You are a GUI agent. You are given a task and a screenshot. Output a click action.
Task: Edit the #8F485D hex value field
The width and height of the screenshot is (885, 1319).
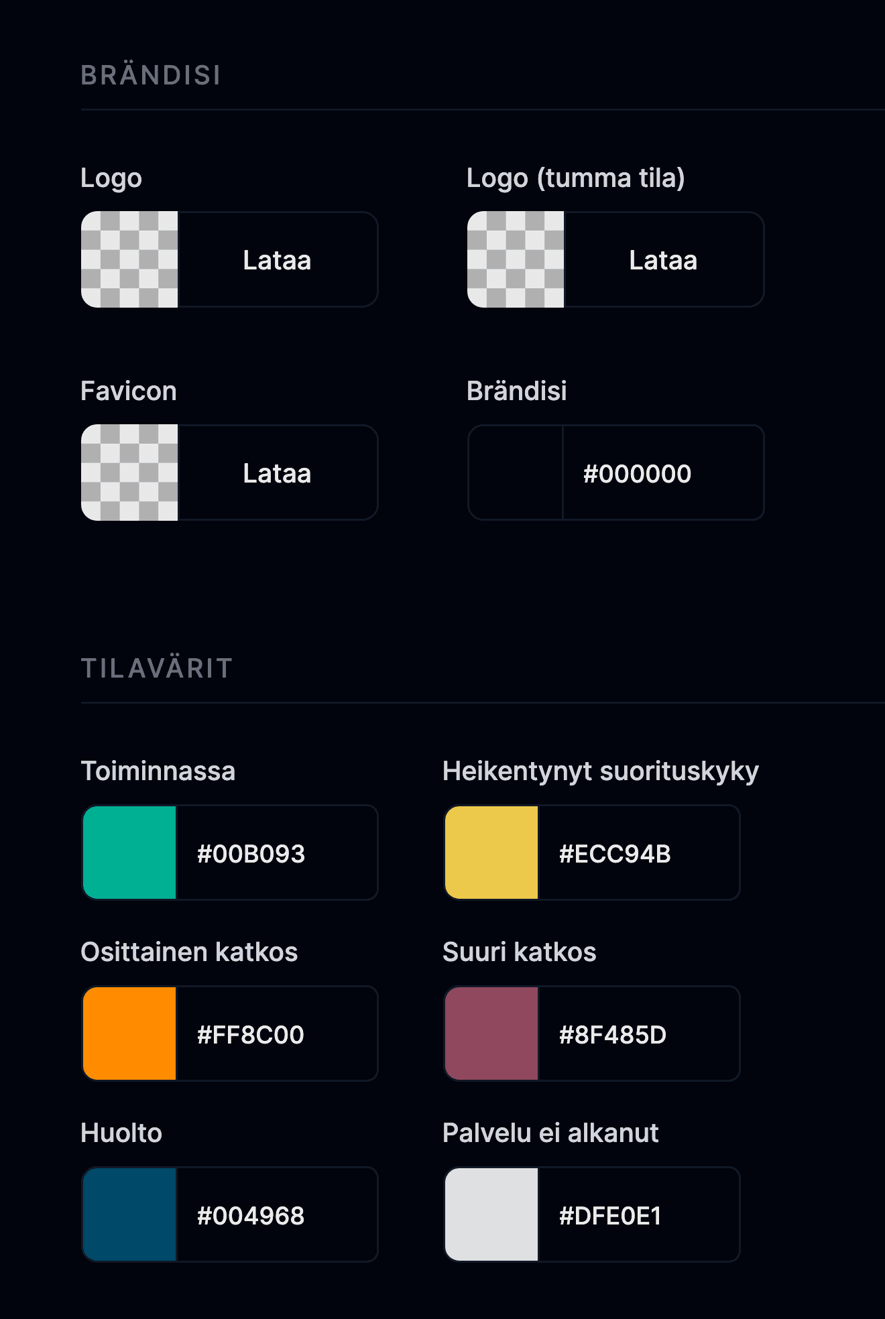[639, 1033]
